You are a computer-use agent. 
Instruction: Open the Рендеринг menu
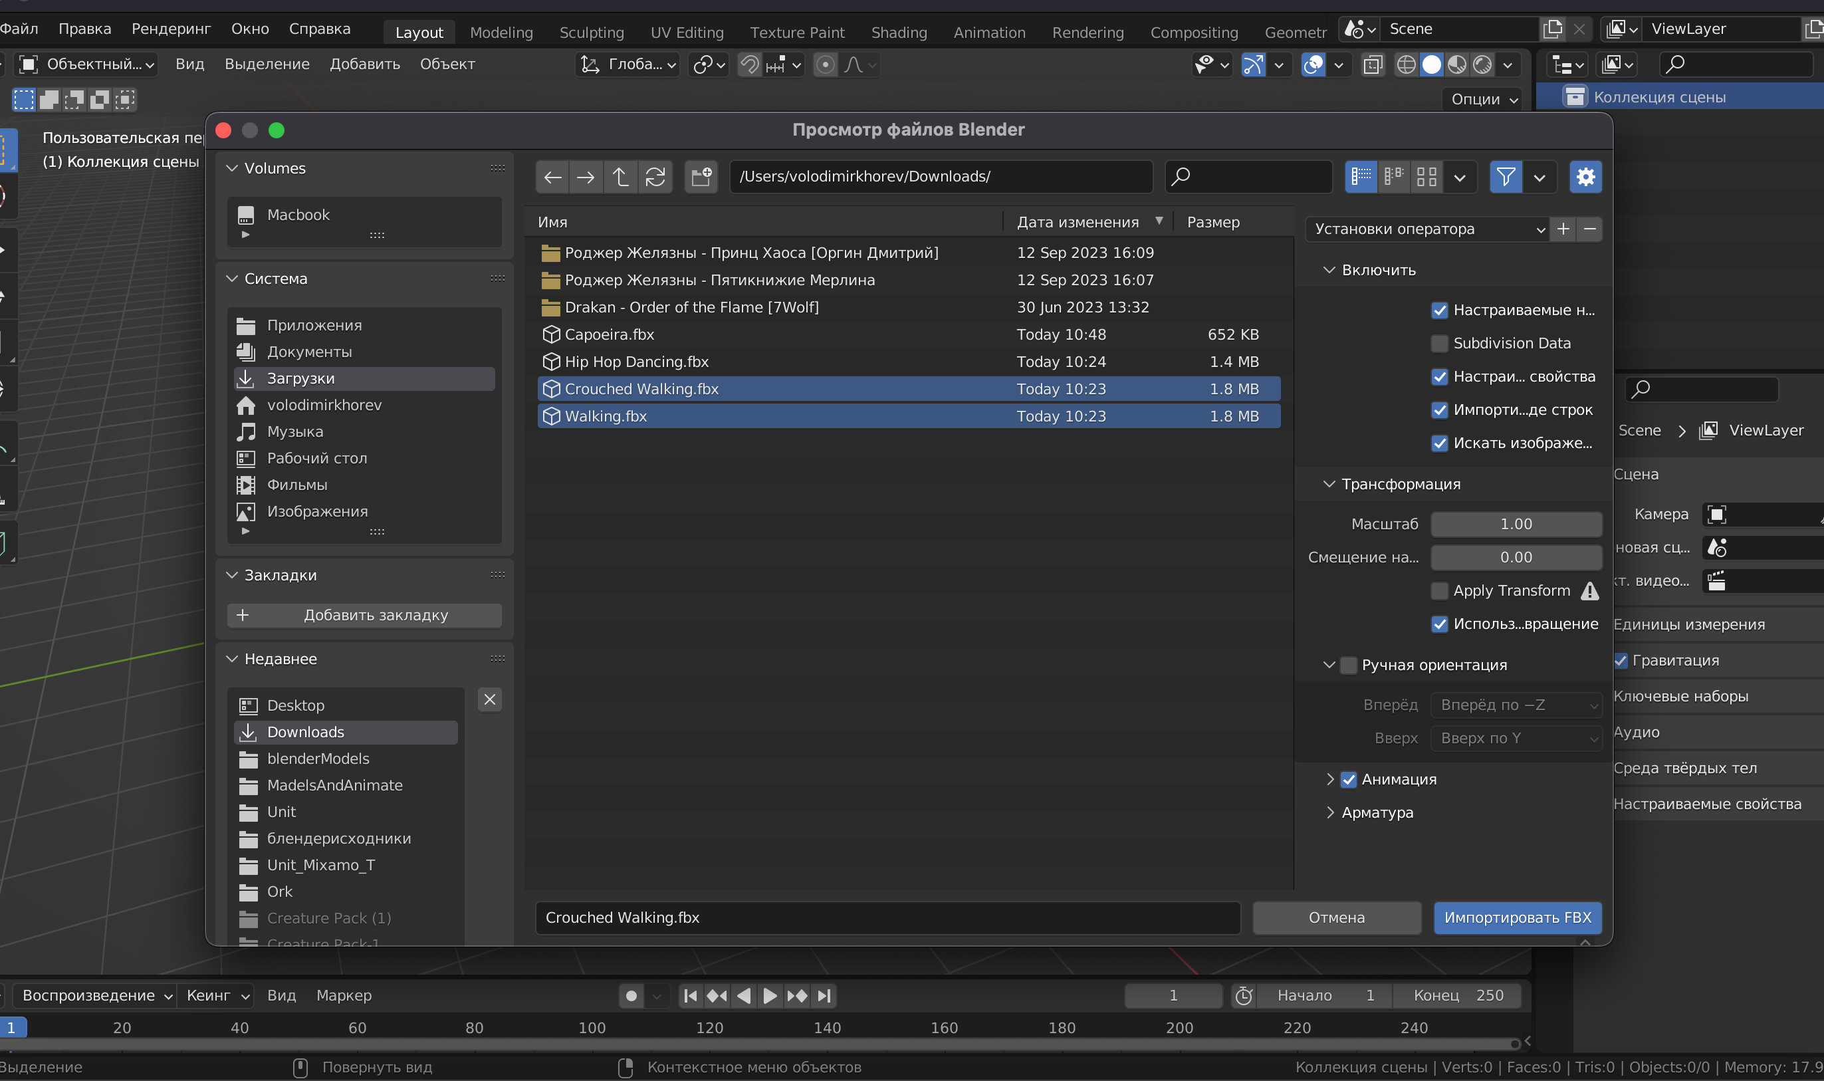(171, 29)
